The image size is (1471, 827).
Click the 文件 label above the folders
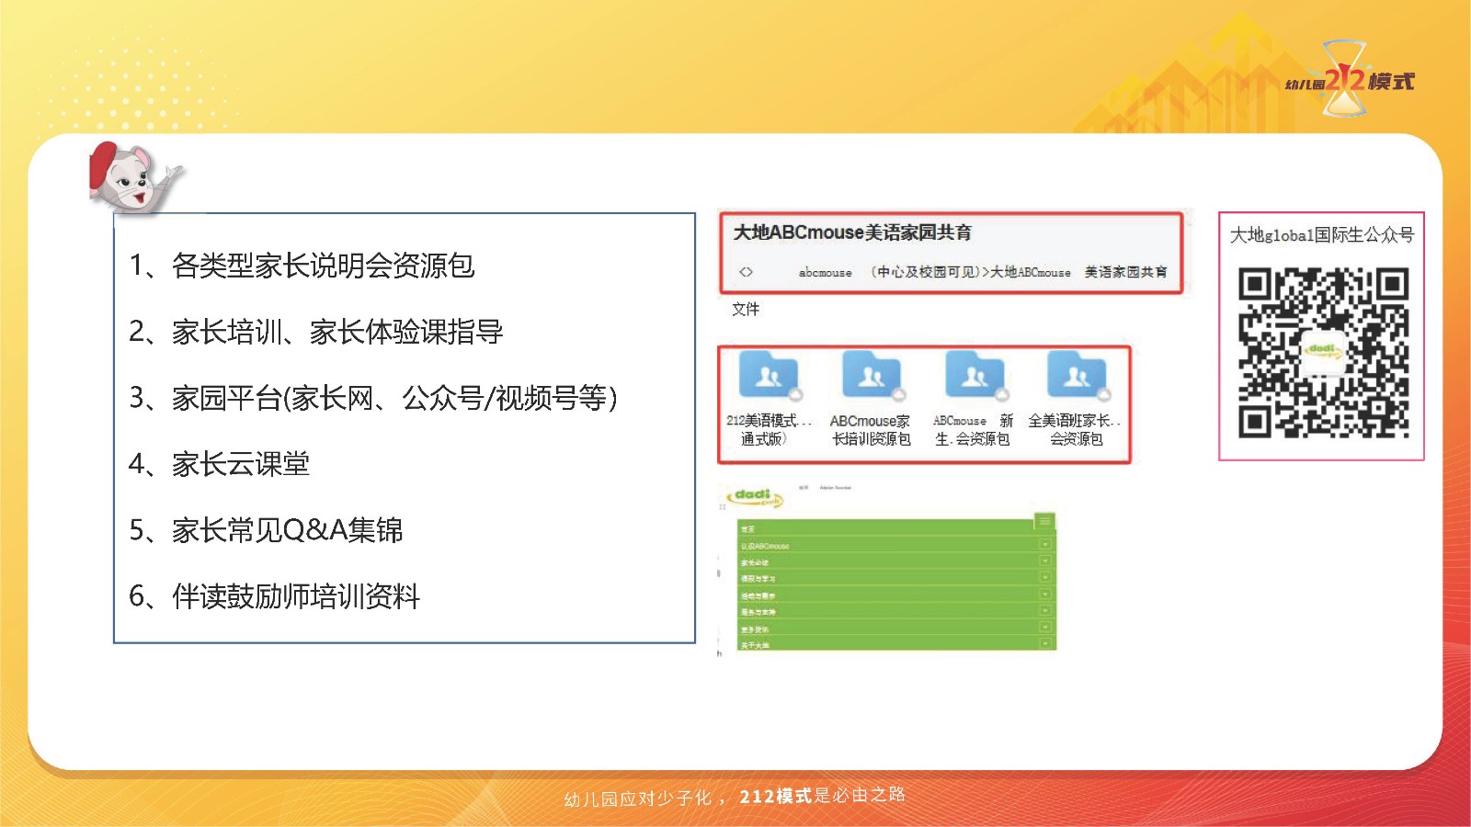click(x=746, y=309)
